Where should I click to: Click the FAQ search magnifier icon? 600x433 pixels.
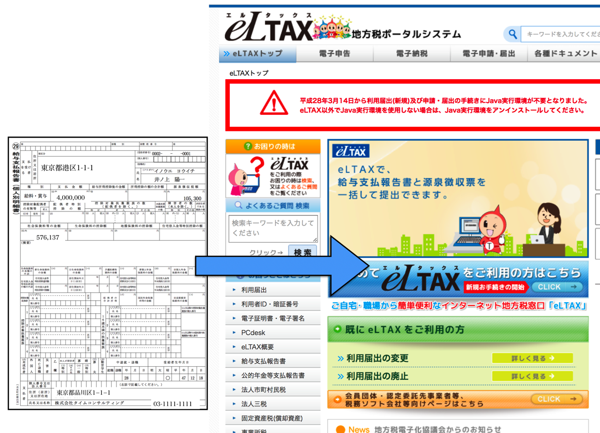point(238,205)
